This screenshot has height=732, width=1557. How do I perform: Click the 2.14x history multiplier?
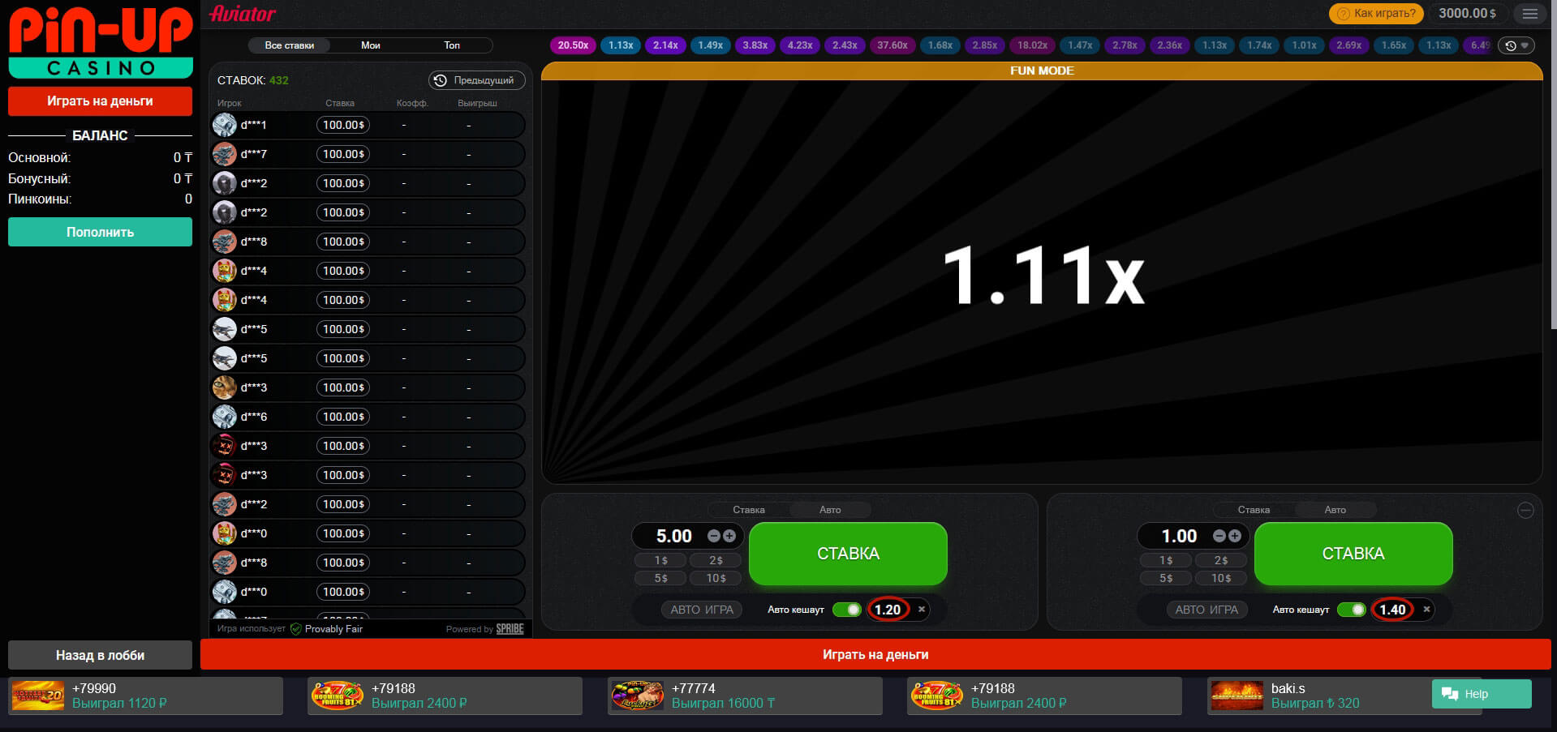point(665,45)
